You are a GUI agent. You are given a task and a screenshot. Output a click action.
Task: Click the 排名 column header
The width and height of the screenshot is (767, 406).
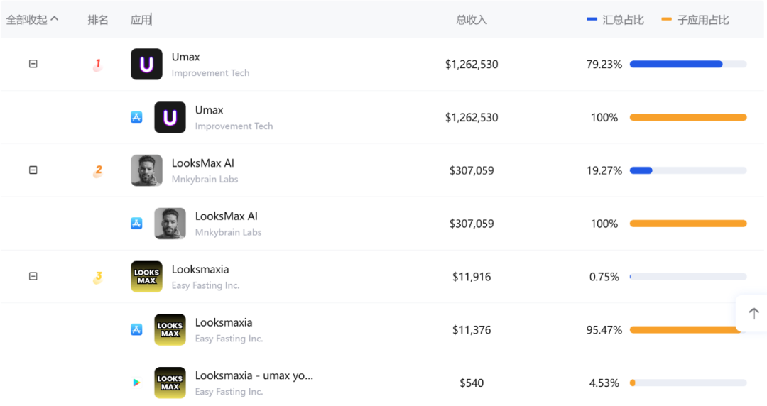(98, 20)
